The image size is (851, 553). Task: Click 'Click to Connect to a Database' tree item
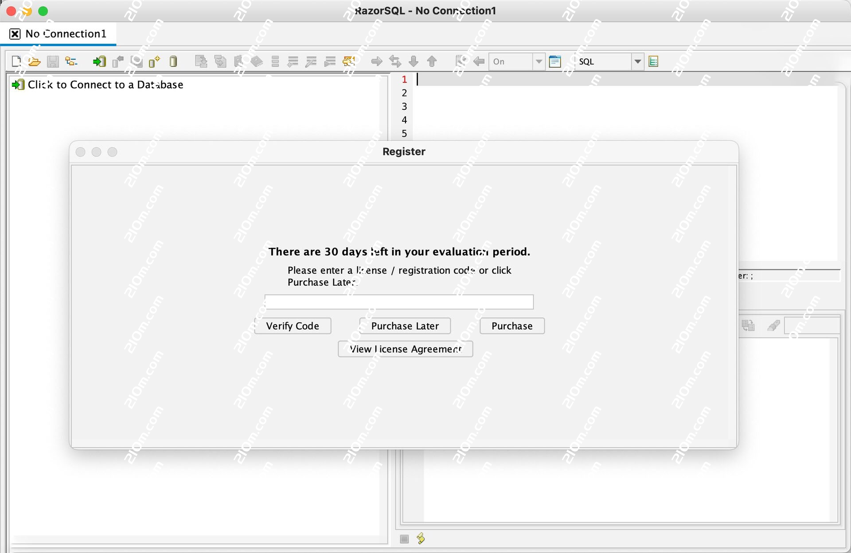tap(105, 85)
